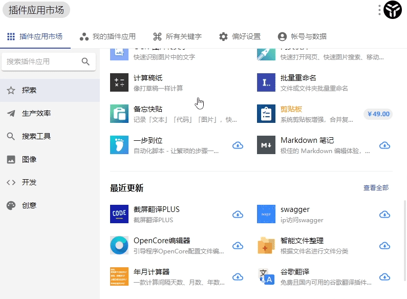Open the three-dot more menu

[379, 10]
